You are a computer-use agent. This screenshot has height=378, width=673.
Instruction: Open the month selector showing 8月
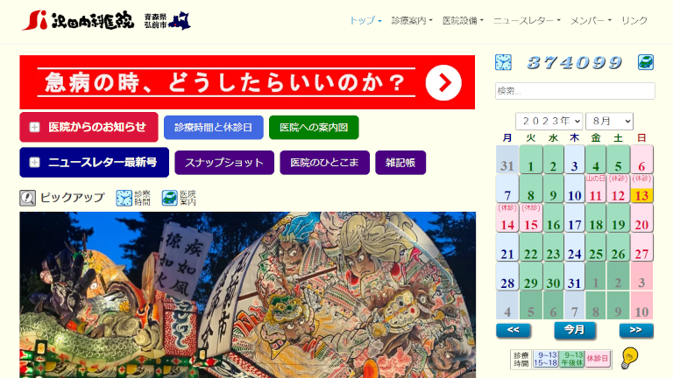click(610, 122)
